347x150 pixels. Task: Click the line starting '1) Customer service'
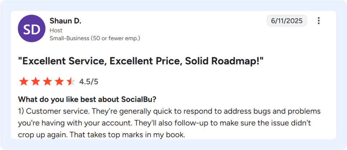169,112
